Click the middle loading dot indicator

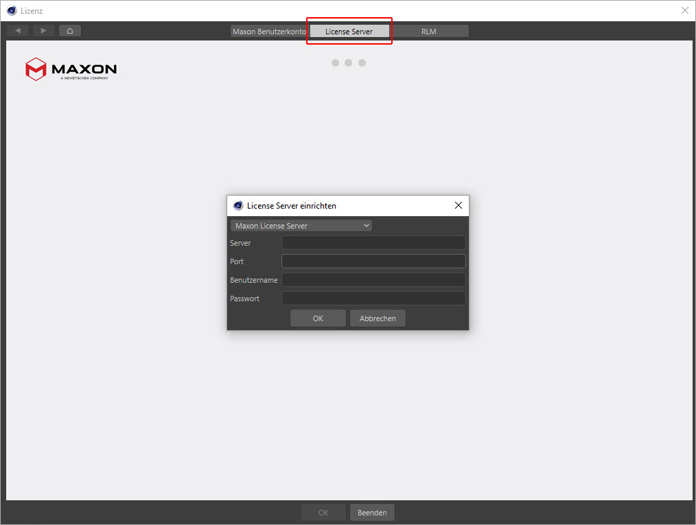349,63
